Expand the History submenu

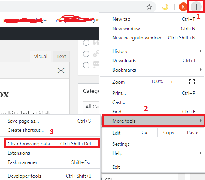pos(152,51)
